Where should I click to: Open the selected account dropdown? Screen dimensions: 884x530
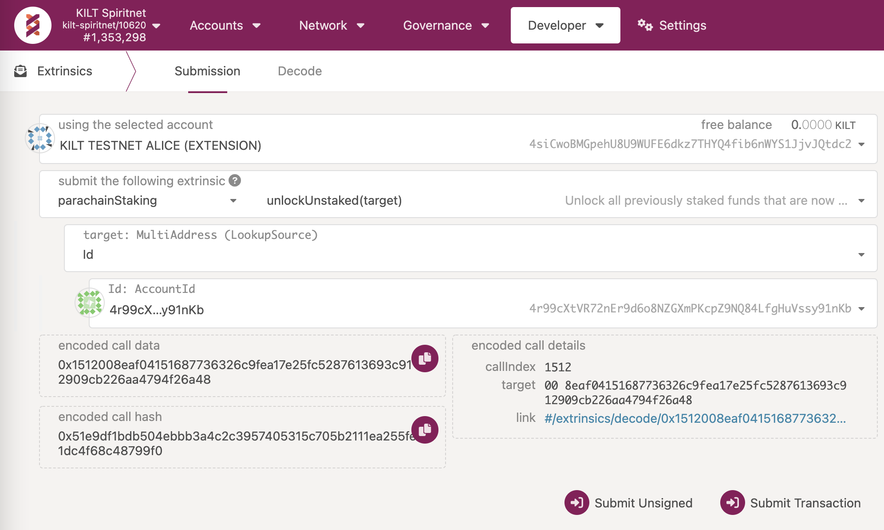861,144
